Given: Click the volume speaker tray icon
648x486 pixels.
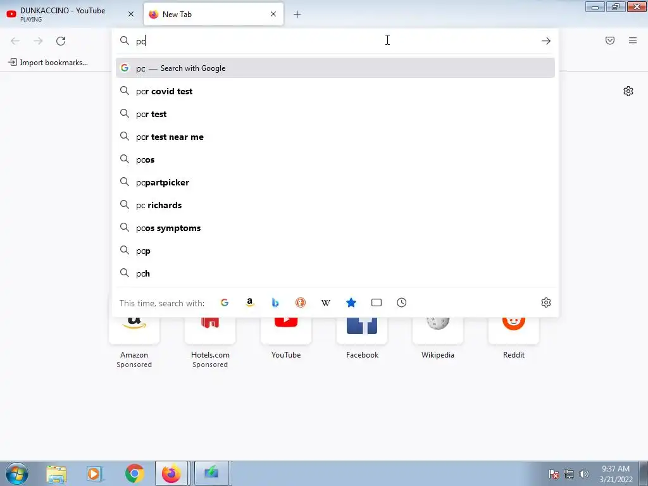Looking at the screenshot, I should coord(584,473).
